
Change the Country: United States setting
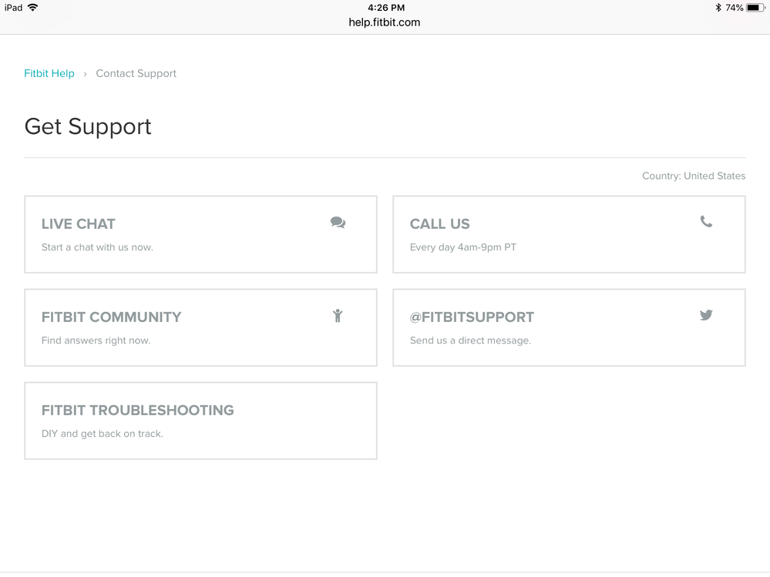[694, 176]
